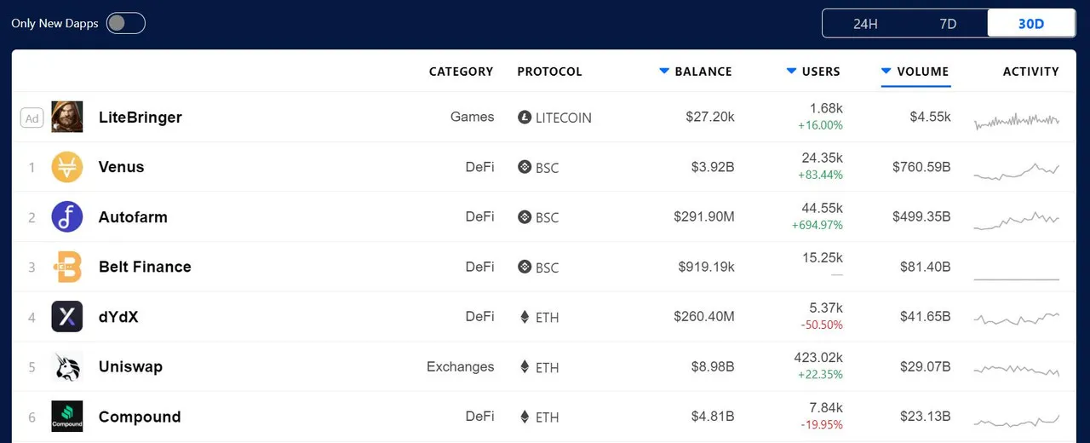Click the Uniswap unicorn logo
Screen dimensions: 1090x443
click(x=67, y=366)
